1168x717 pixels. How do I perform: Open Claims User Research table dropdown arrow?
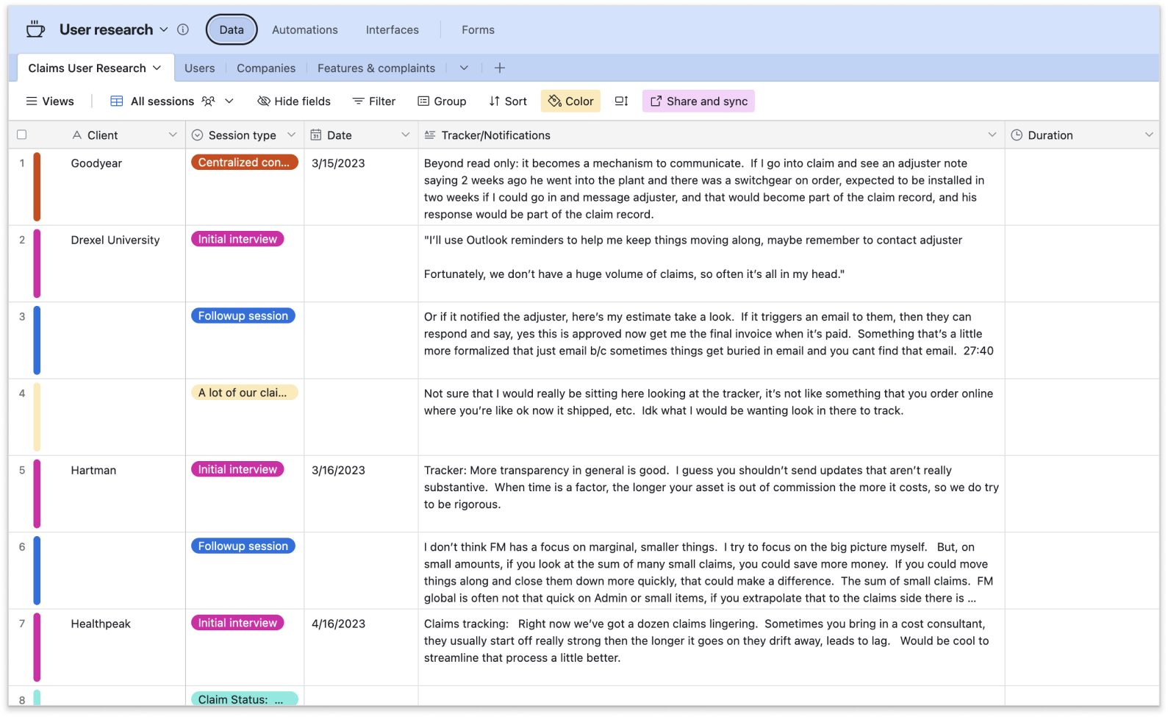click(x=157, y=68)
